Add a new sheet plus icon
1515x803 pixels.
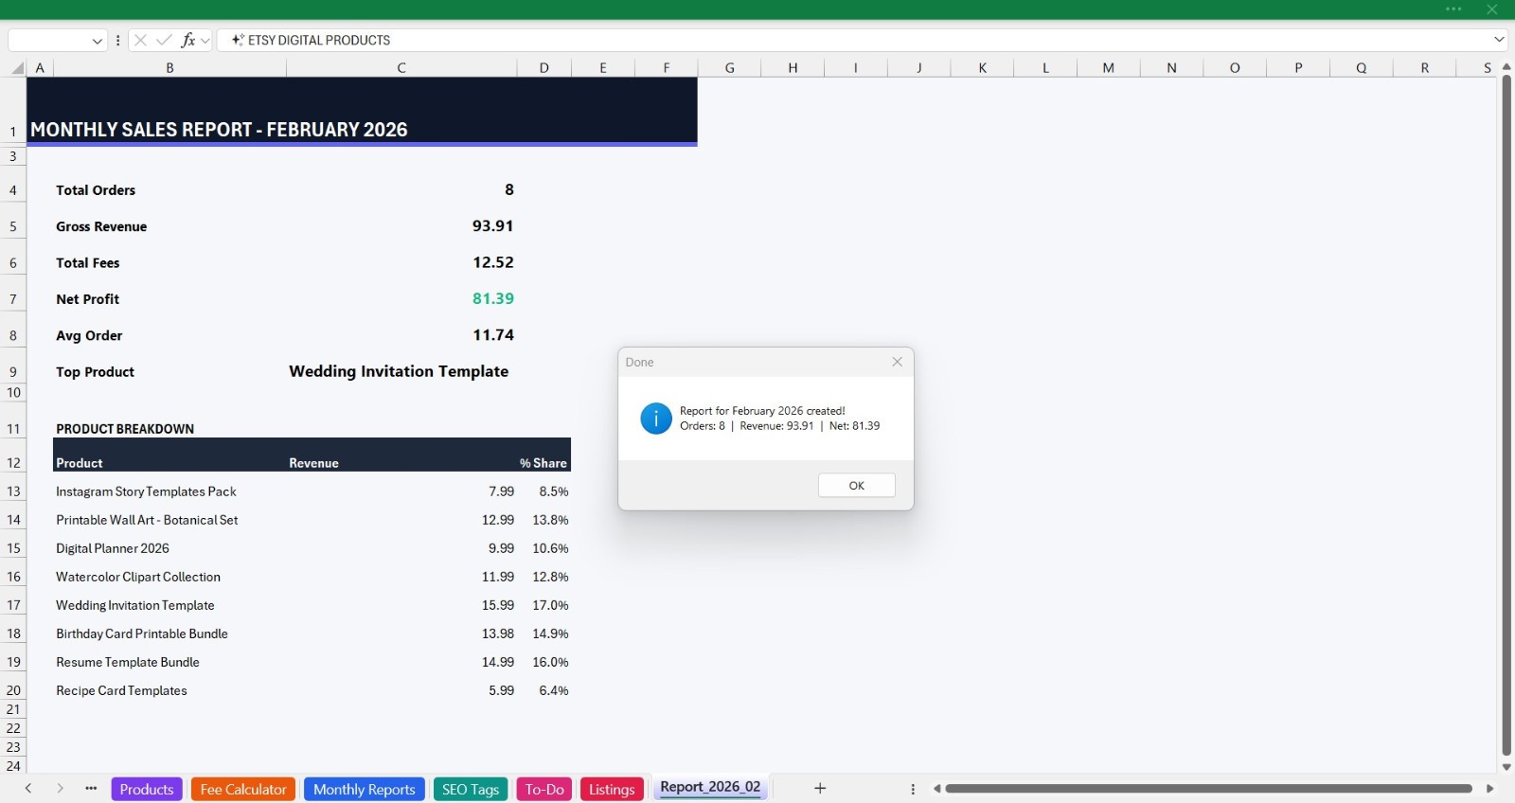tap(820, 788)
